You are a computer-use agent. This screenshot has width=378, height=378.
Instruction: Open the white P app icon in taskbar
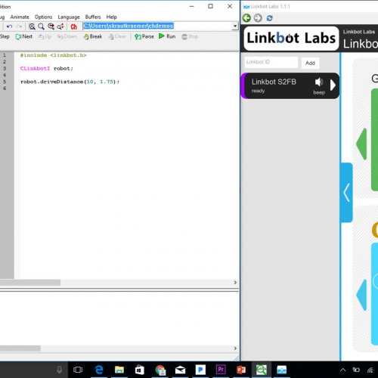click(200, 370)
